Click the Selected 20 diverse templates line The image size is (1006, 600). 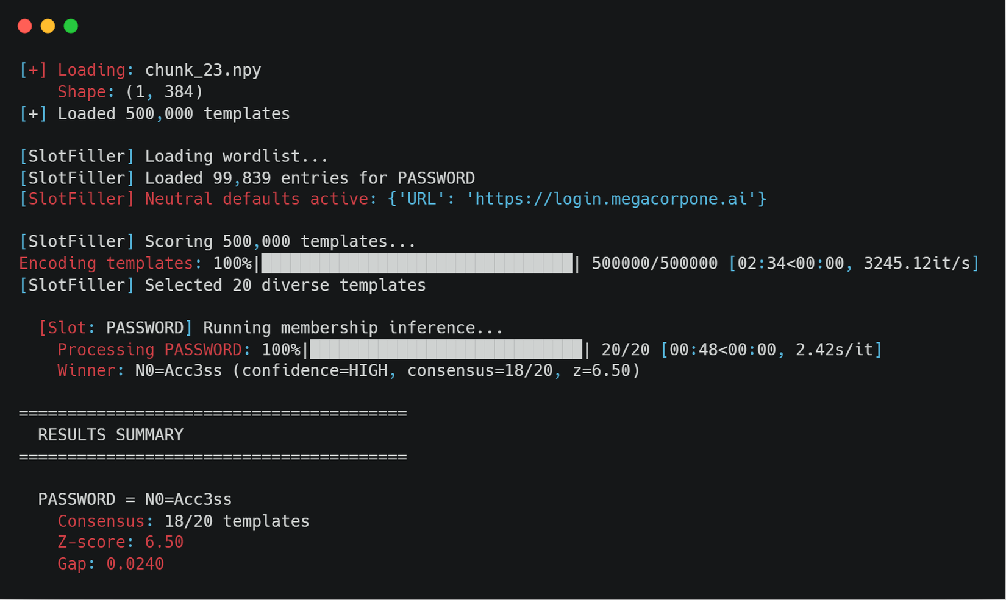[223, 285]
